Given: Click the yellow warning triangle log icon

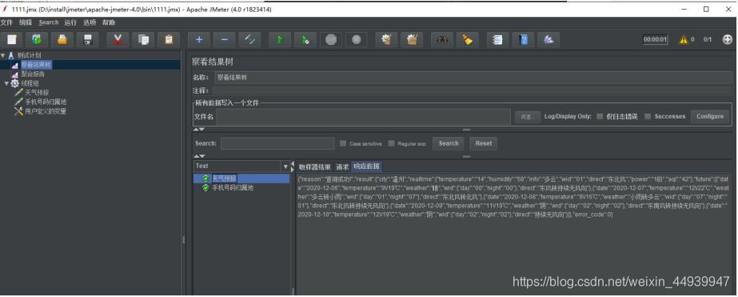Looking at the screenshot, I should click(x=683, y=39).
